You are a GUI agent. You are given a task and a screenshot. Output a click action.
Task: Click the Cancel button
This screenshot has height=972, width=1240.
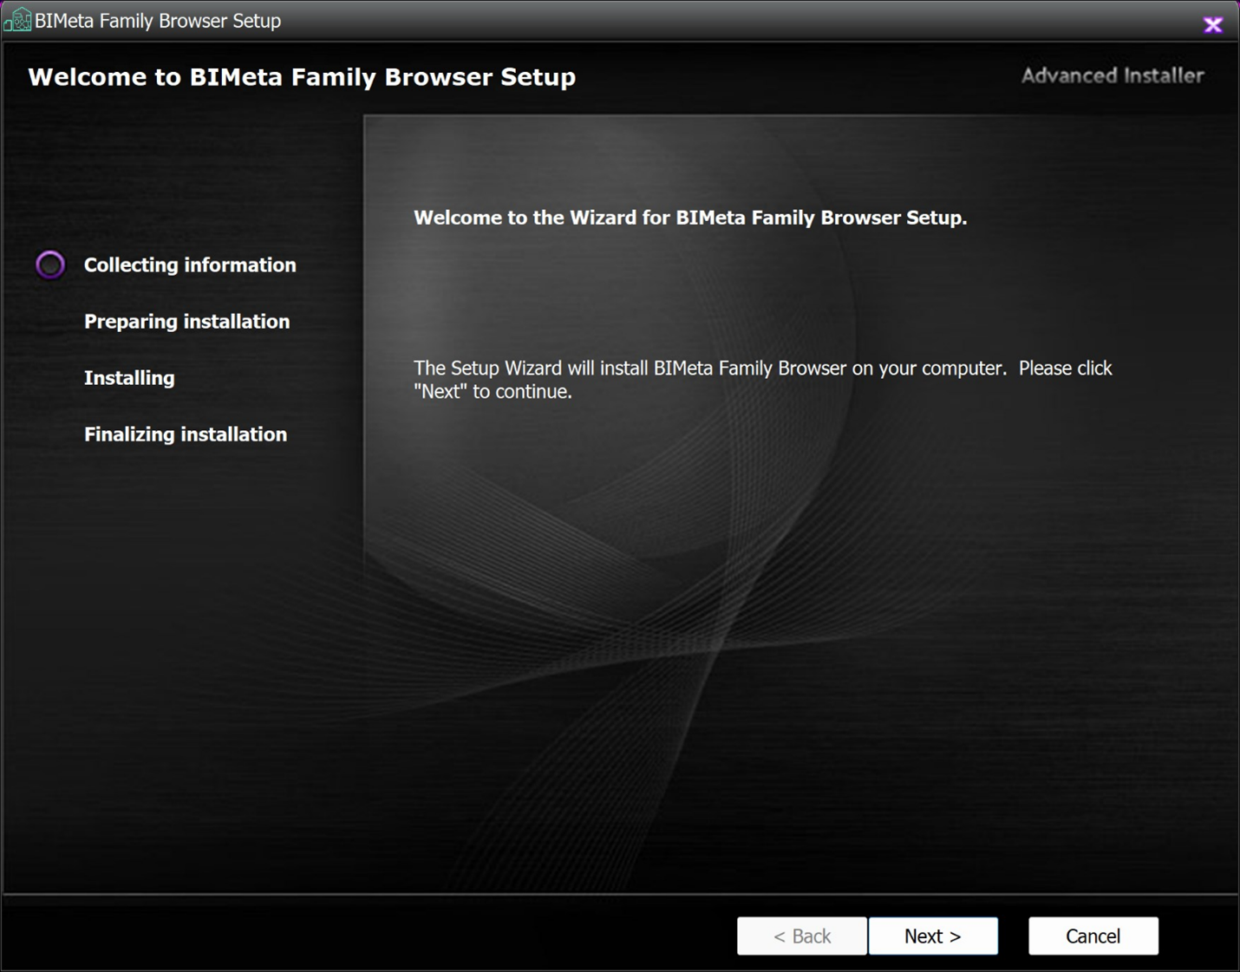[1093, 936]
